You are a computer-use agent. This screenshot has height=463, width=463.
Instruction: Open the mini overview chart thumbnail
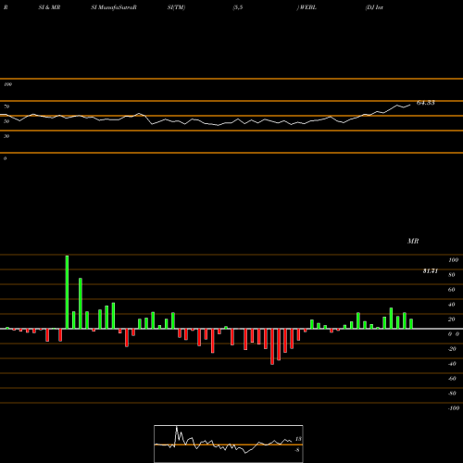pyautogui.click(x=229, y=444)
